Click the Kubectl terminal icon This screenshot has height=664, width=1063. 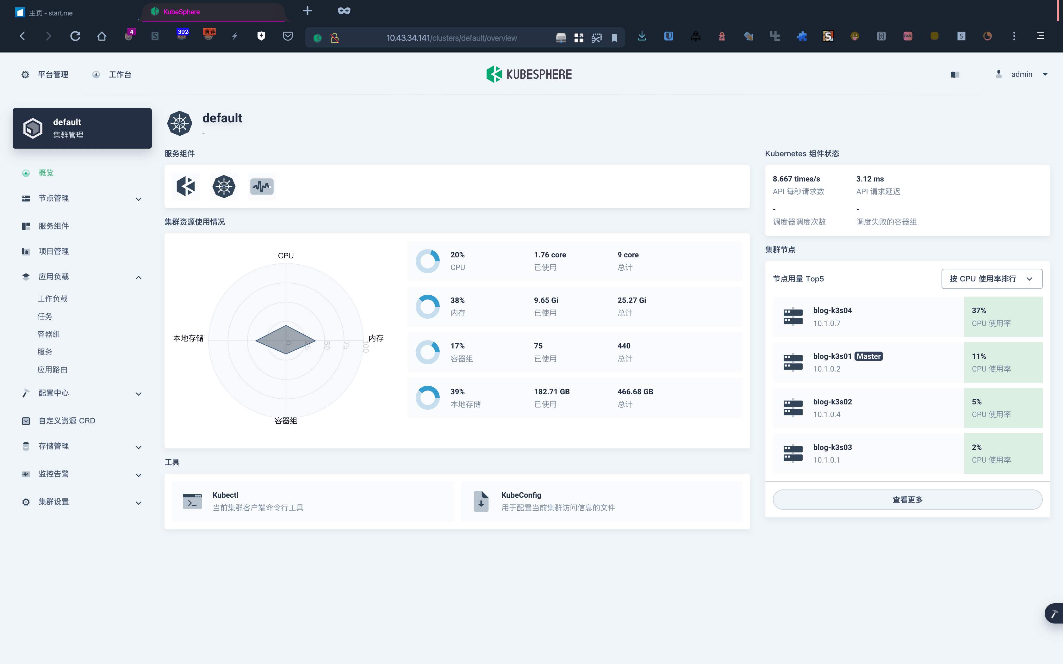tap(192, 501)
